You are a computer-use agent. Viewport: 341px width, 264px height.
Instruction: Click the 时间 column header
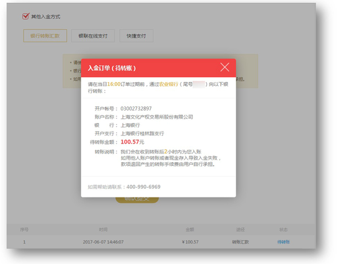point(103,230)
